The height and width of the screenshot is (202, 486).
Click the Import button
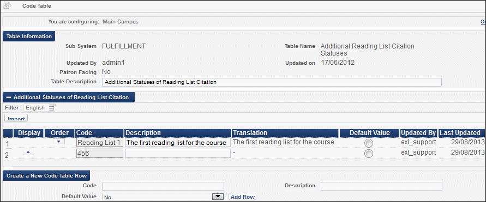[16, 118]
